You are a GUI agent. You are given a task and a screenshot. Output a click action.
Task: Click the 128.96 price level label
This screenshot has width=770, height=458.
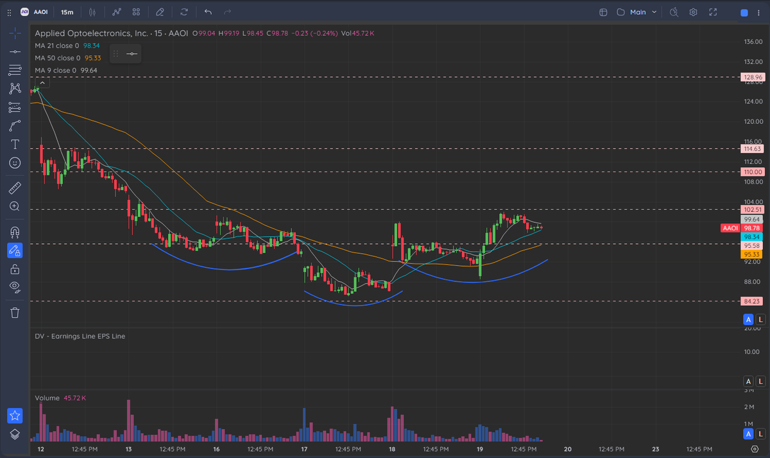[x=752, y=77]
